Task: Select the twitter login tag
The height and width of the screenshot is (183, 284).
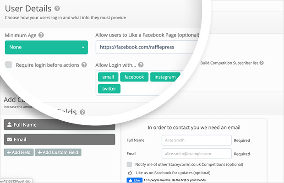Action: [x=109, y=89]
